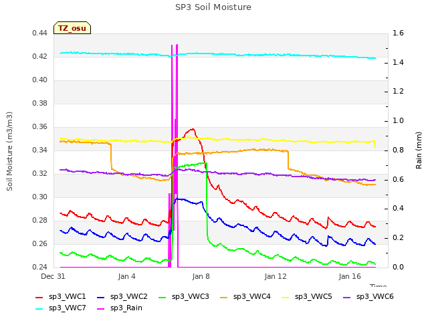
Task: Click the red VWC1 peak near Jan 7
Action: (193, 129)
